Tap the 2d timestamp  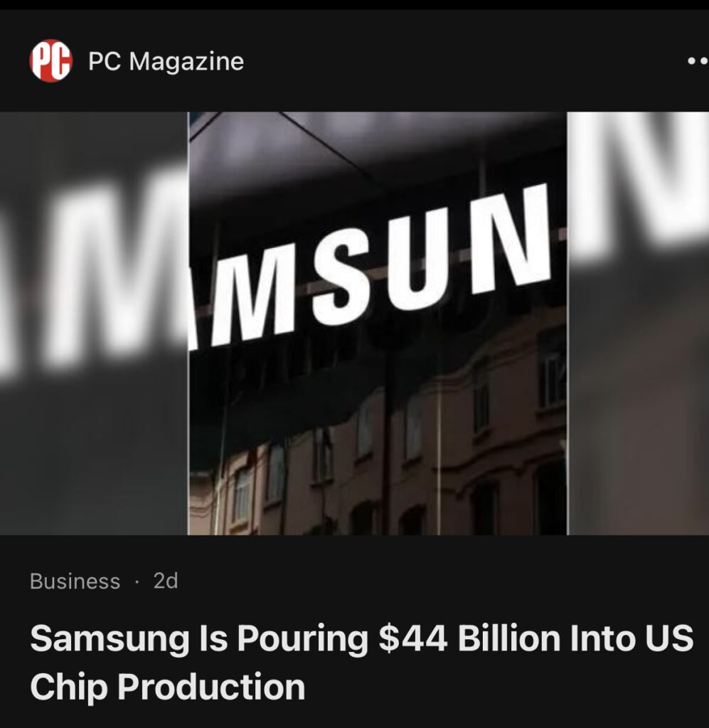[166, 582]
